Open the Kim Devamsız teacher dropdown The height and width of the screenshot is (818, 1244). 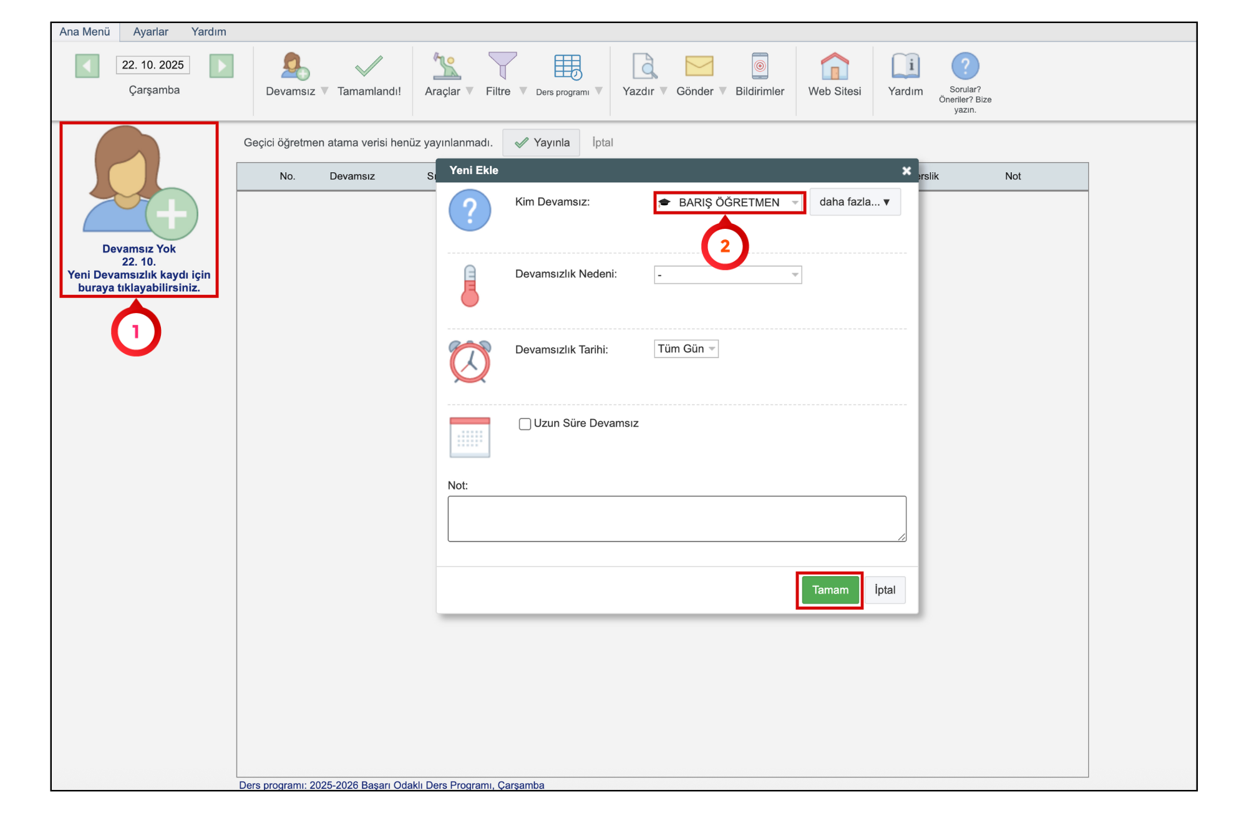point(729,203)
